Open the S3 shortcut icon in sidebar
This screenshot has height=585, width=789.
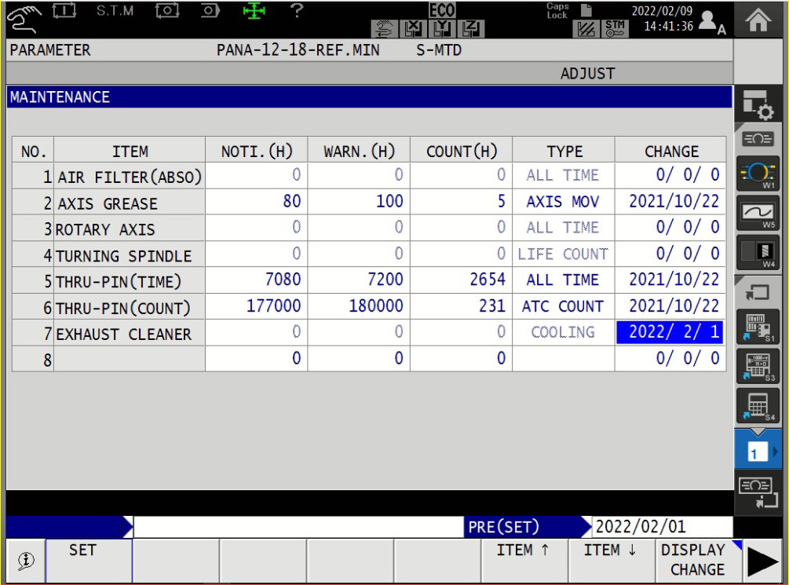(758, 367)
